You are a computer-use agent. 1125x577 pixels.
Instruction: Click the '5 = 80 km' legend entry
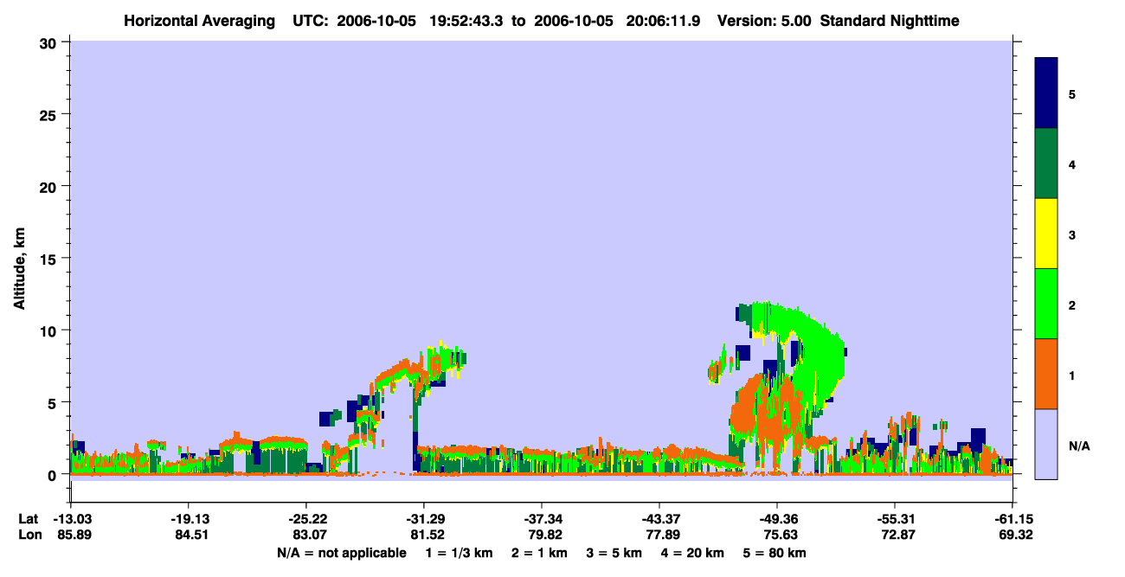(x=775, y=552)
